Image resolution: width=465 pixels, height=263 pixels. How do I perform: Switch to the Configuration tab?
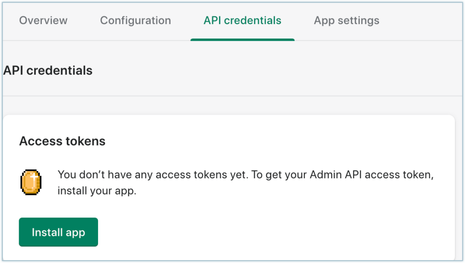coord(135,20)
